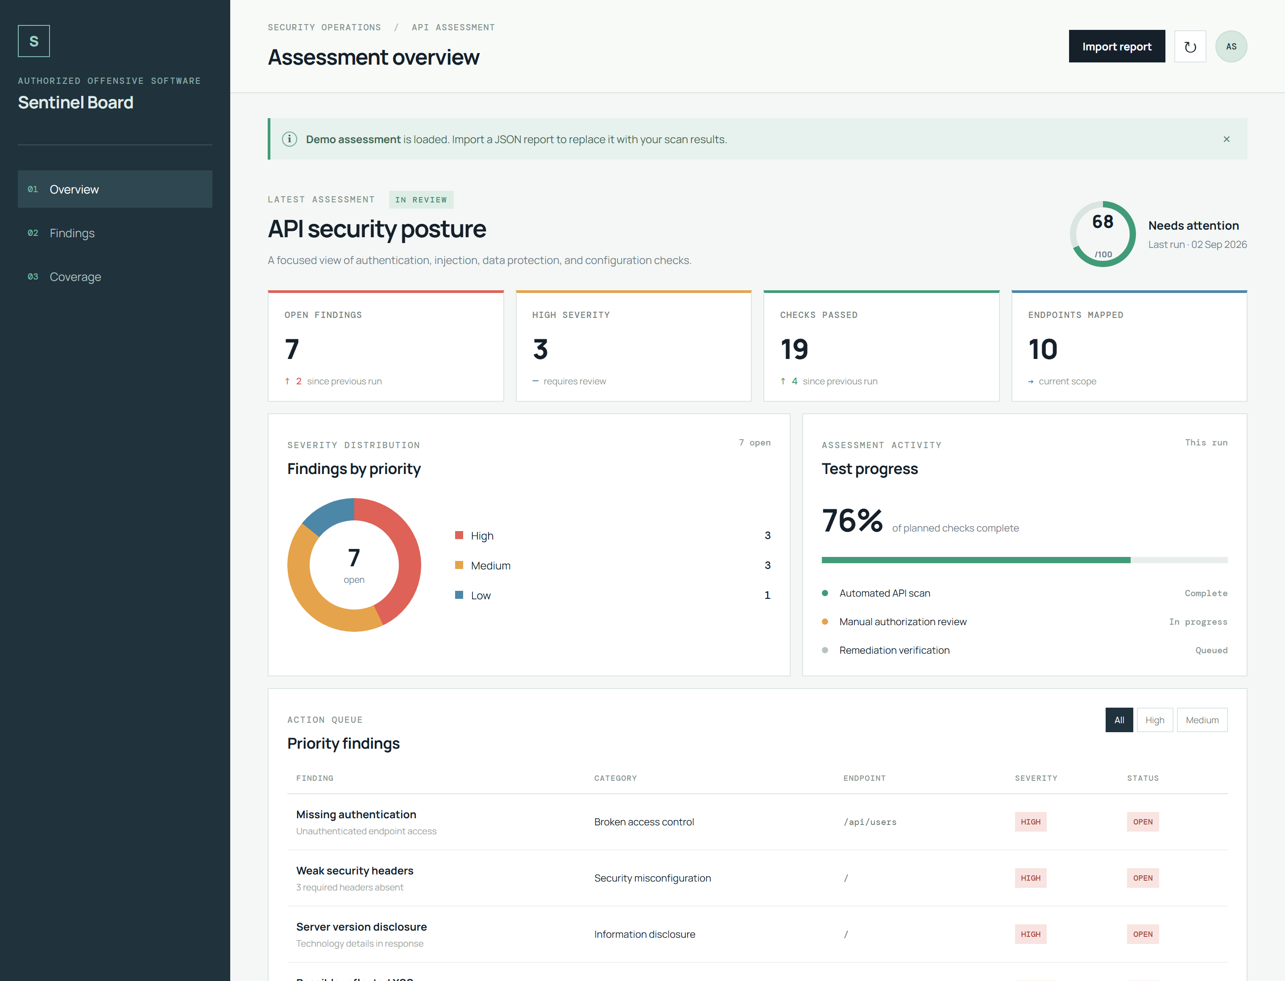Open the Server version disclosure finding
The height and width of the screenshot is (981, 1285).
(361, 927)
